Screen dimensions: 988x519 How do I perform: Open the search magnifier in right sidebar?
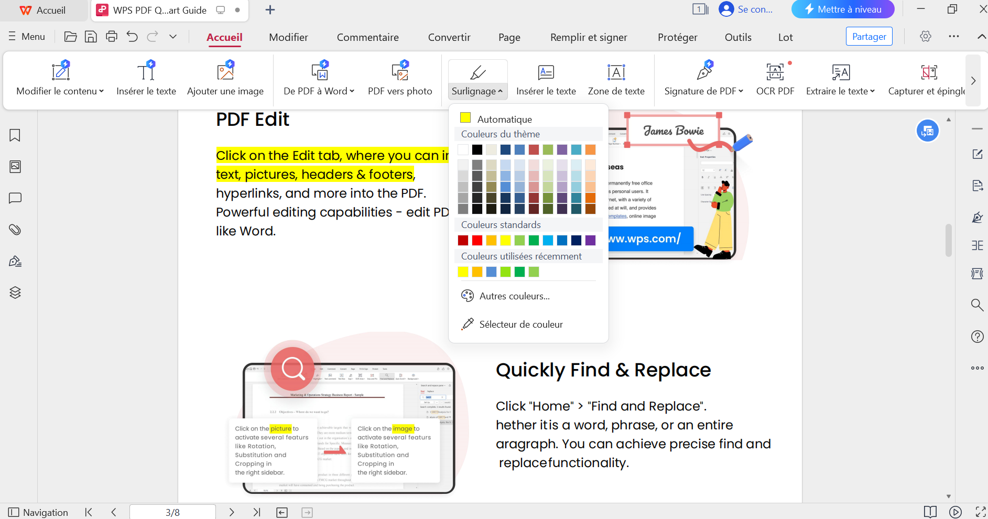[977, 305]
